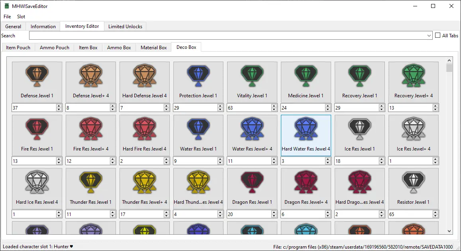Image resolution: width=461 pixels, height=251 pixels.
Task: Click Defense Jewel 1 quantity stepper arrows
Action: (59, 108)
